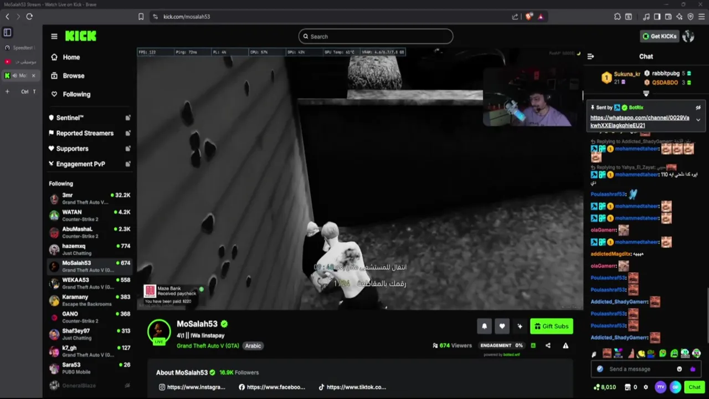Open the GIF picker button
The width and height of the screenshot is (709, 399).
676,387
